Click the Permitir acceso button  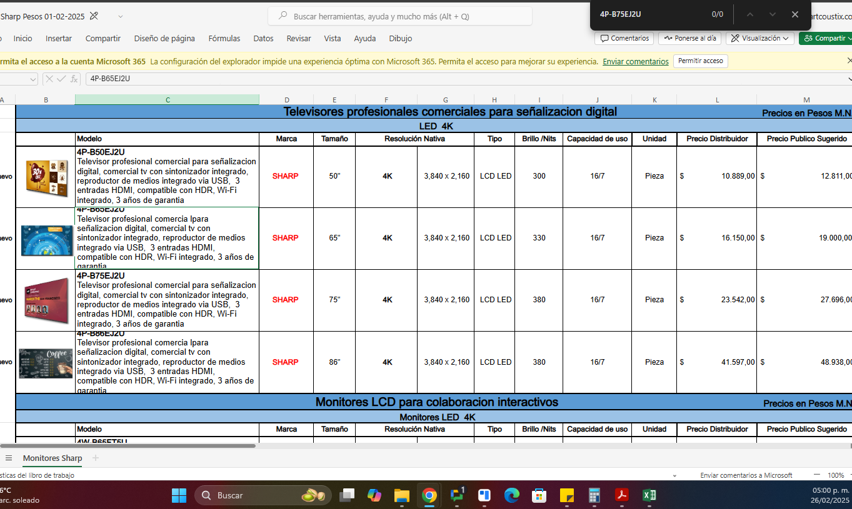click(701, 61)
